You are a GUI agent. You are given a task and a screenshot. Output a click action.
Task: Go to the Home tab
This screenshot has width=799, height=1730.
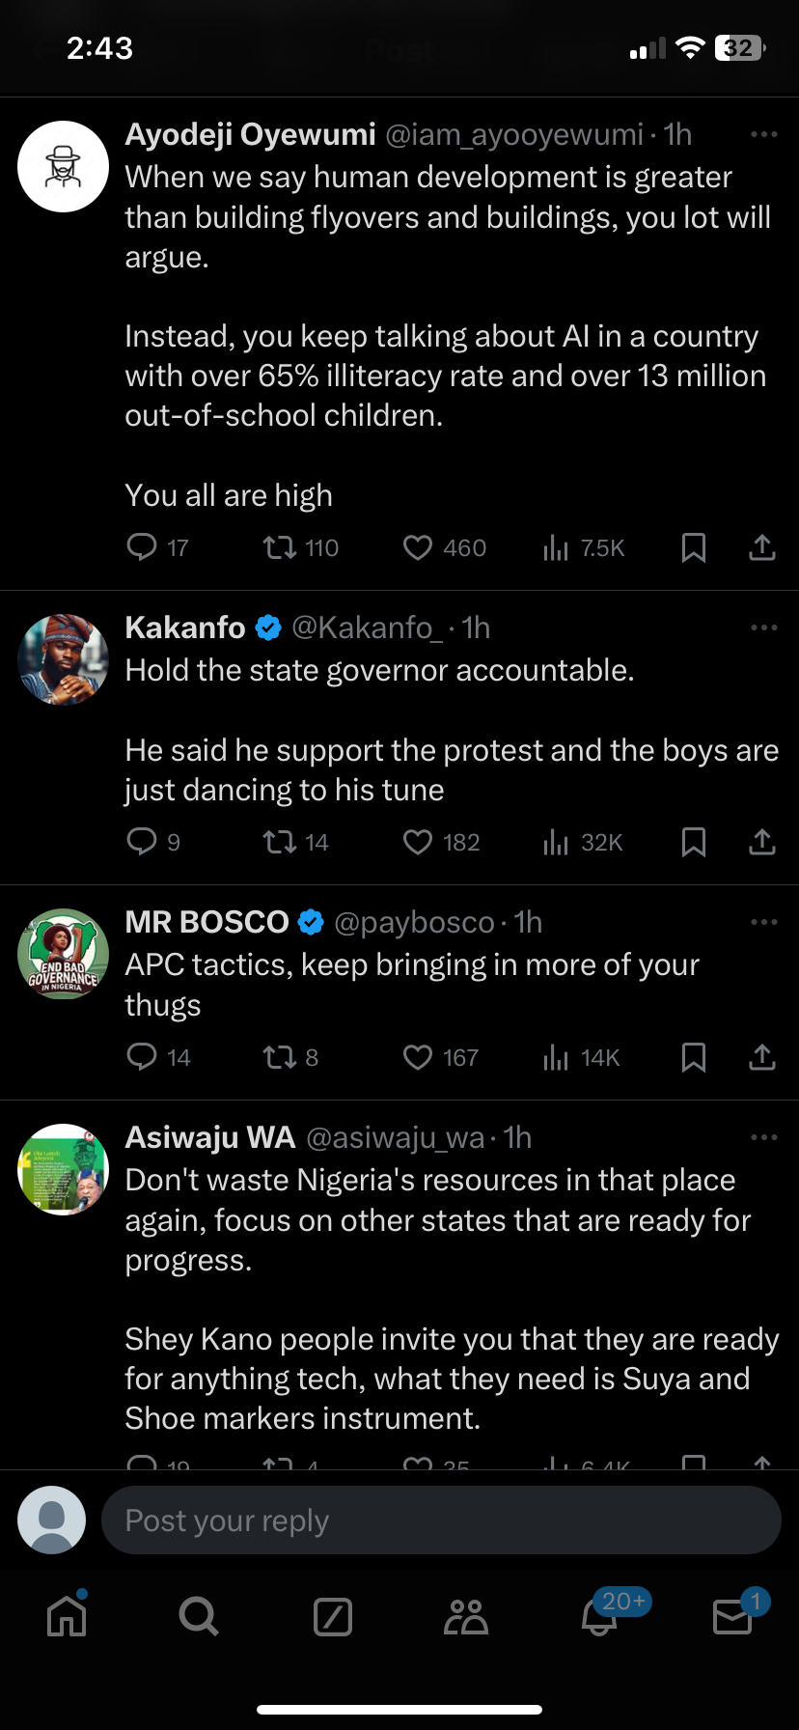click(x=67, y=1616)
